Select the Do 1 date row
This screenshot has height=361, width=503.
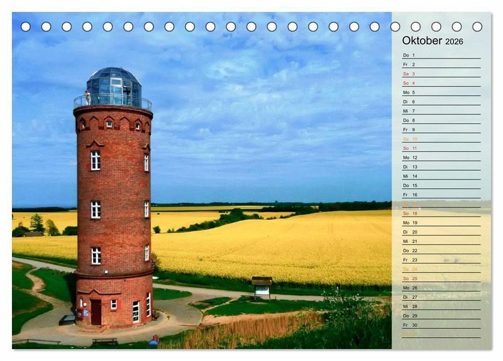click(441, 55)
